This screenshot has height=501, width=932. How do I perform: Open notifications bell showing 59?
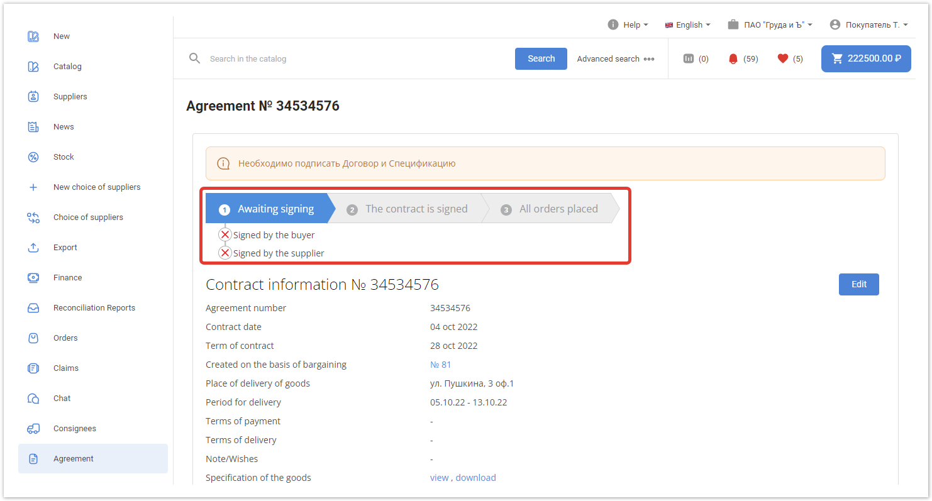[733, 58]
